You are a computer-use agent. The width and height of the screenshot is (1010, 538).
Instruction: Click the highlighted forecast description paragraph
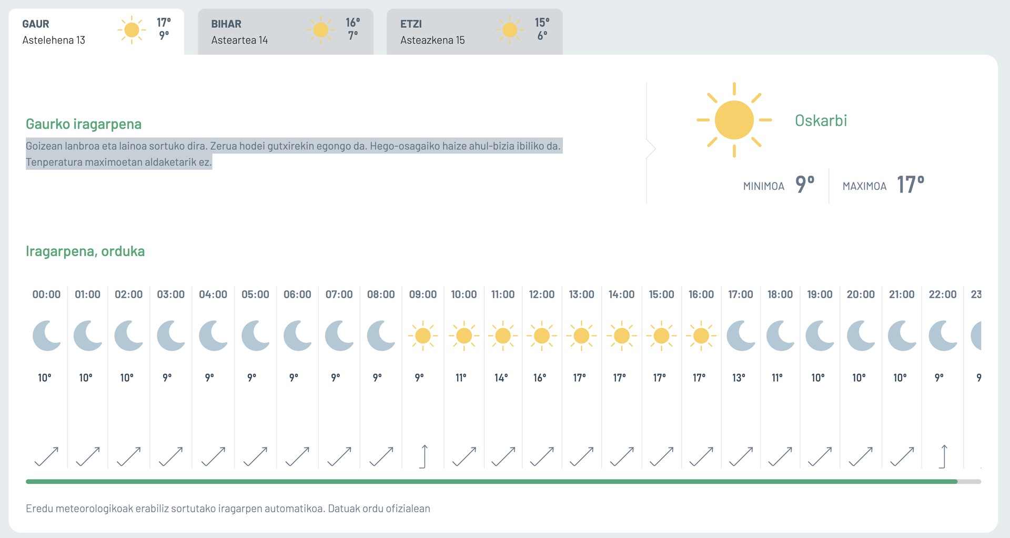[294, 154]
